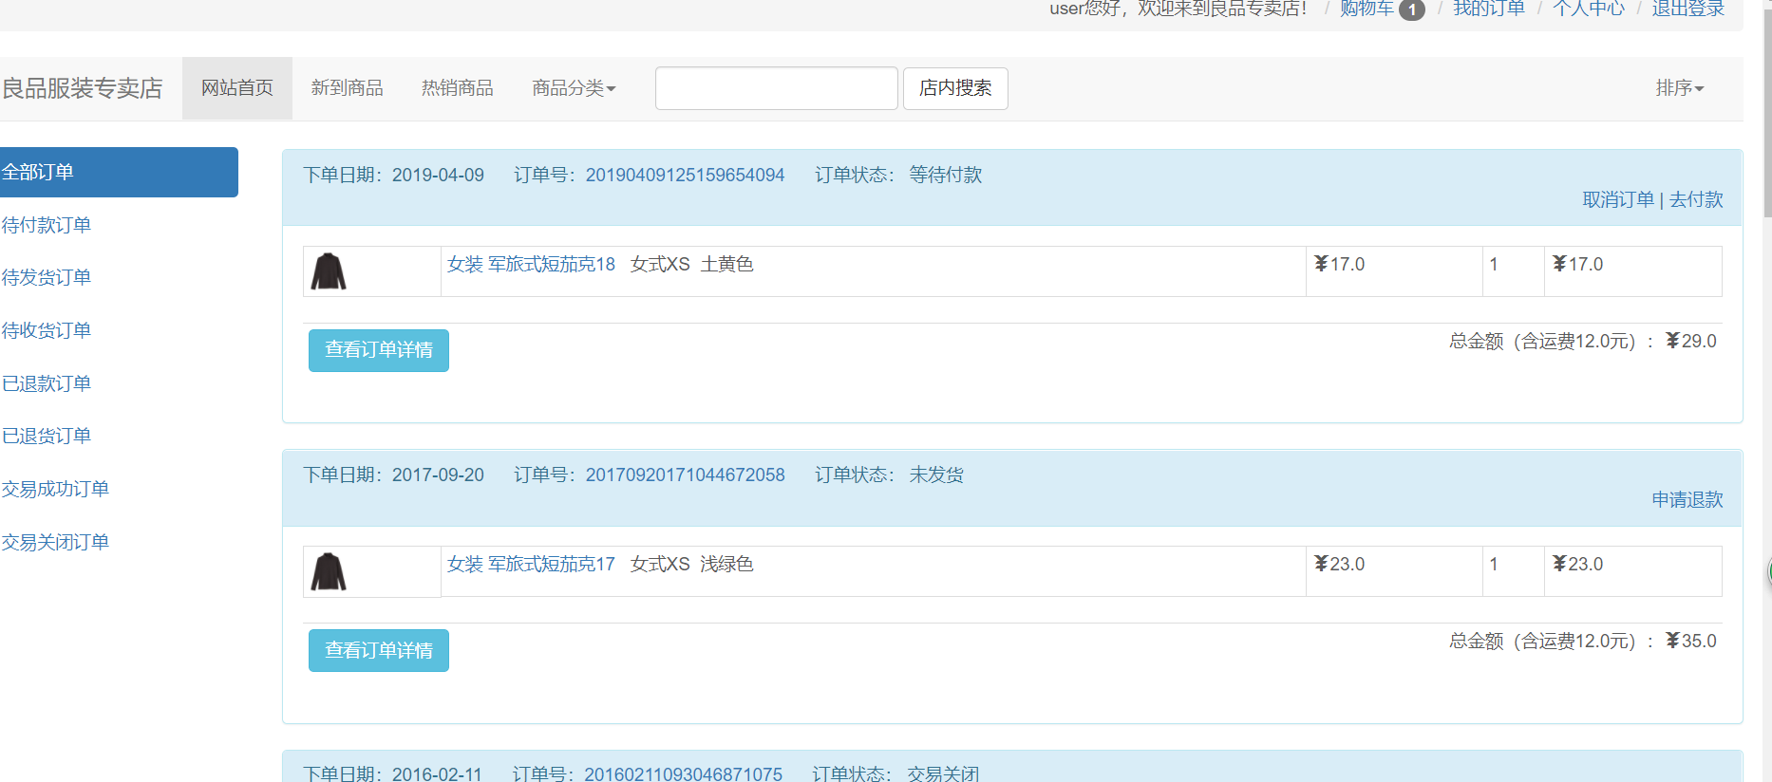Click the 良品服装专卖店 brand title
The height and width of the screenshot is (782, 1772).
point(82,88)
